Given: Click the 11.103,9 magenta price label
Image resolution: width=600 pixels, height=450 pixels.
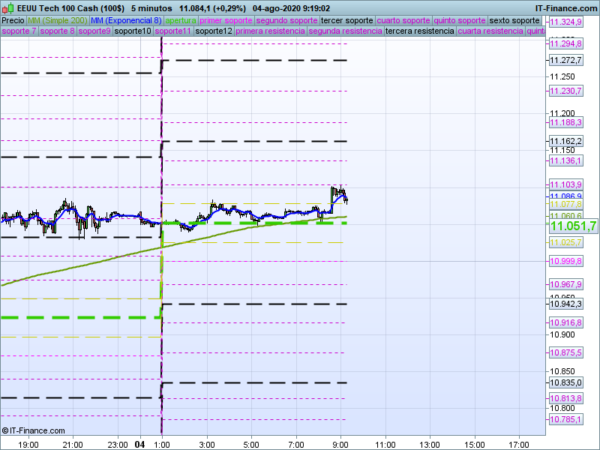Looking at the screenshot, I should (x=565, y=184).
